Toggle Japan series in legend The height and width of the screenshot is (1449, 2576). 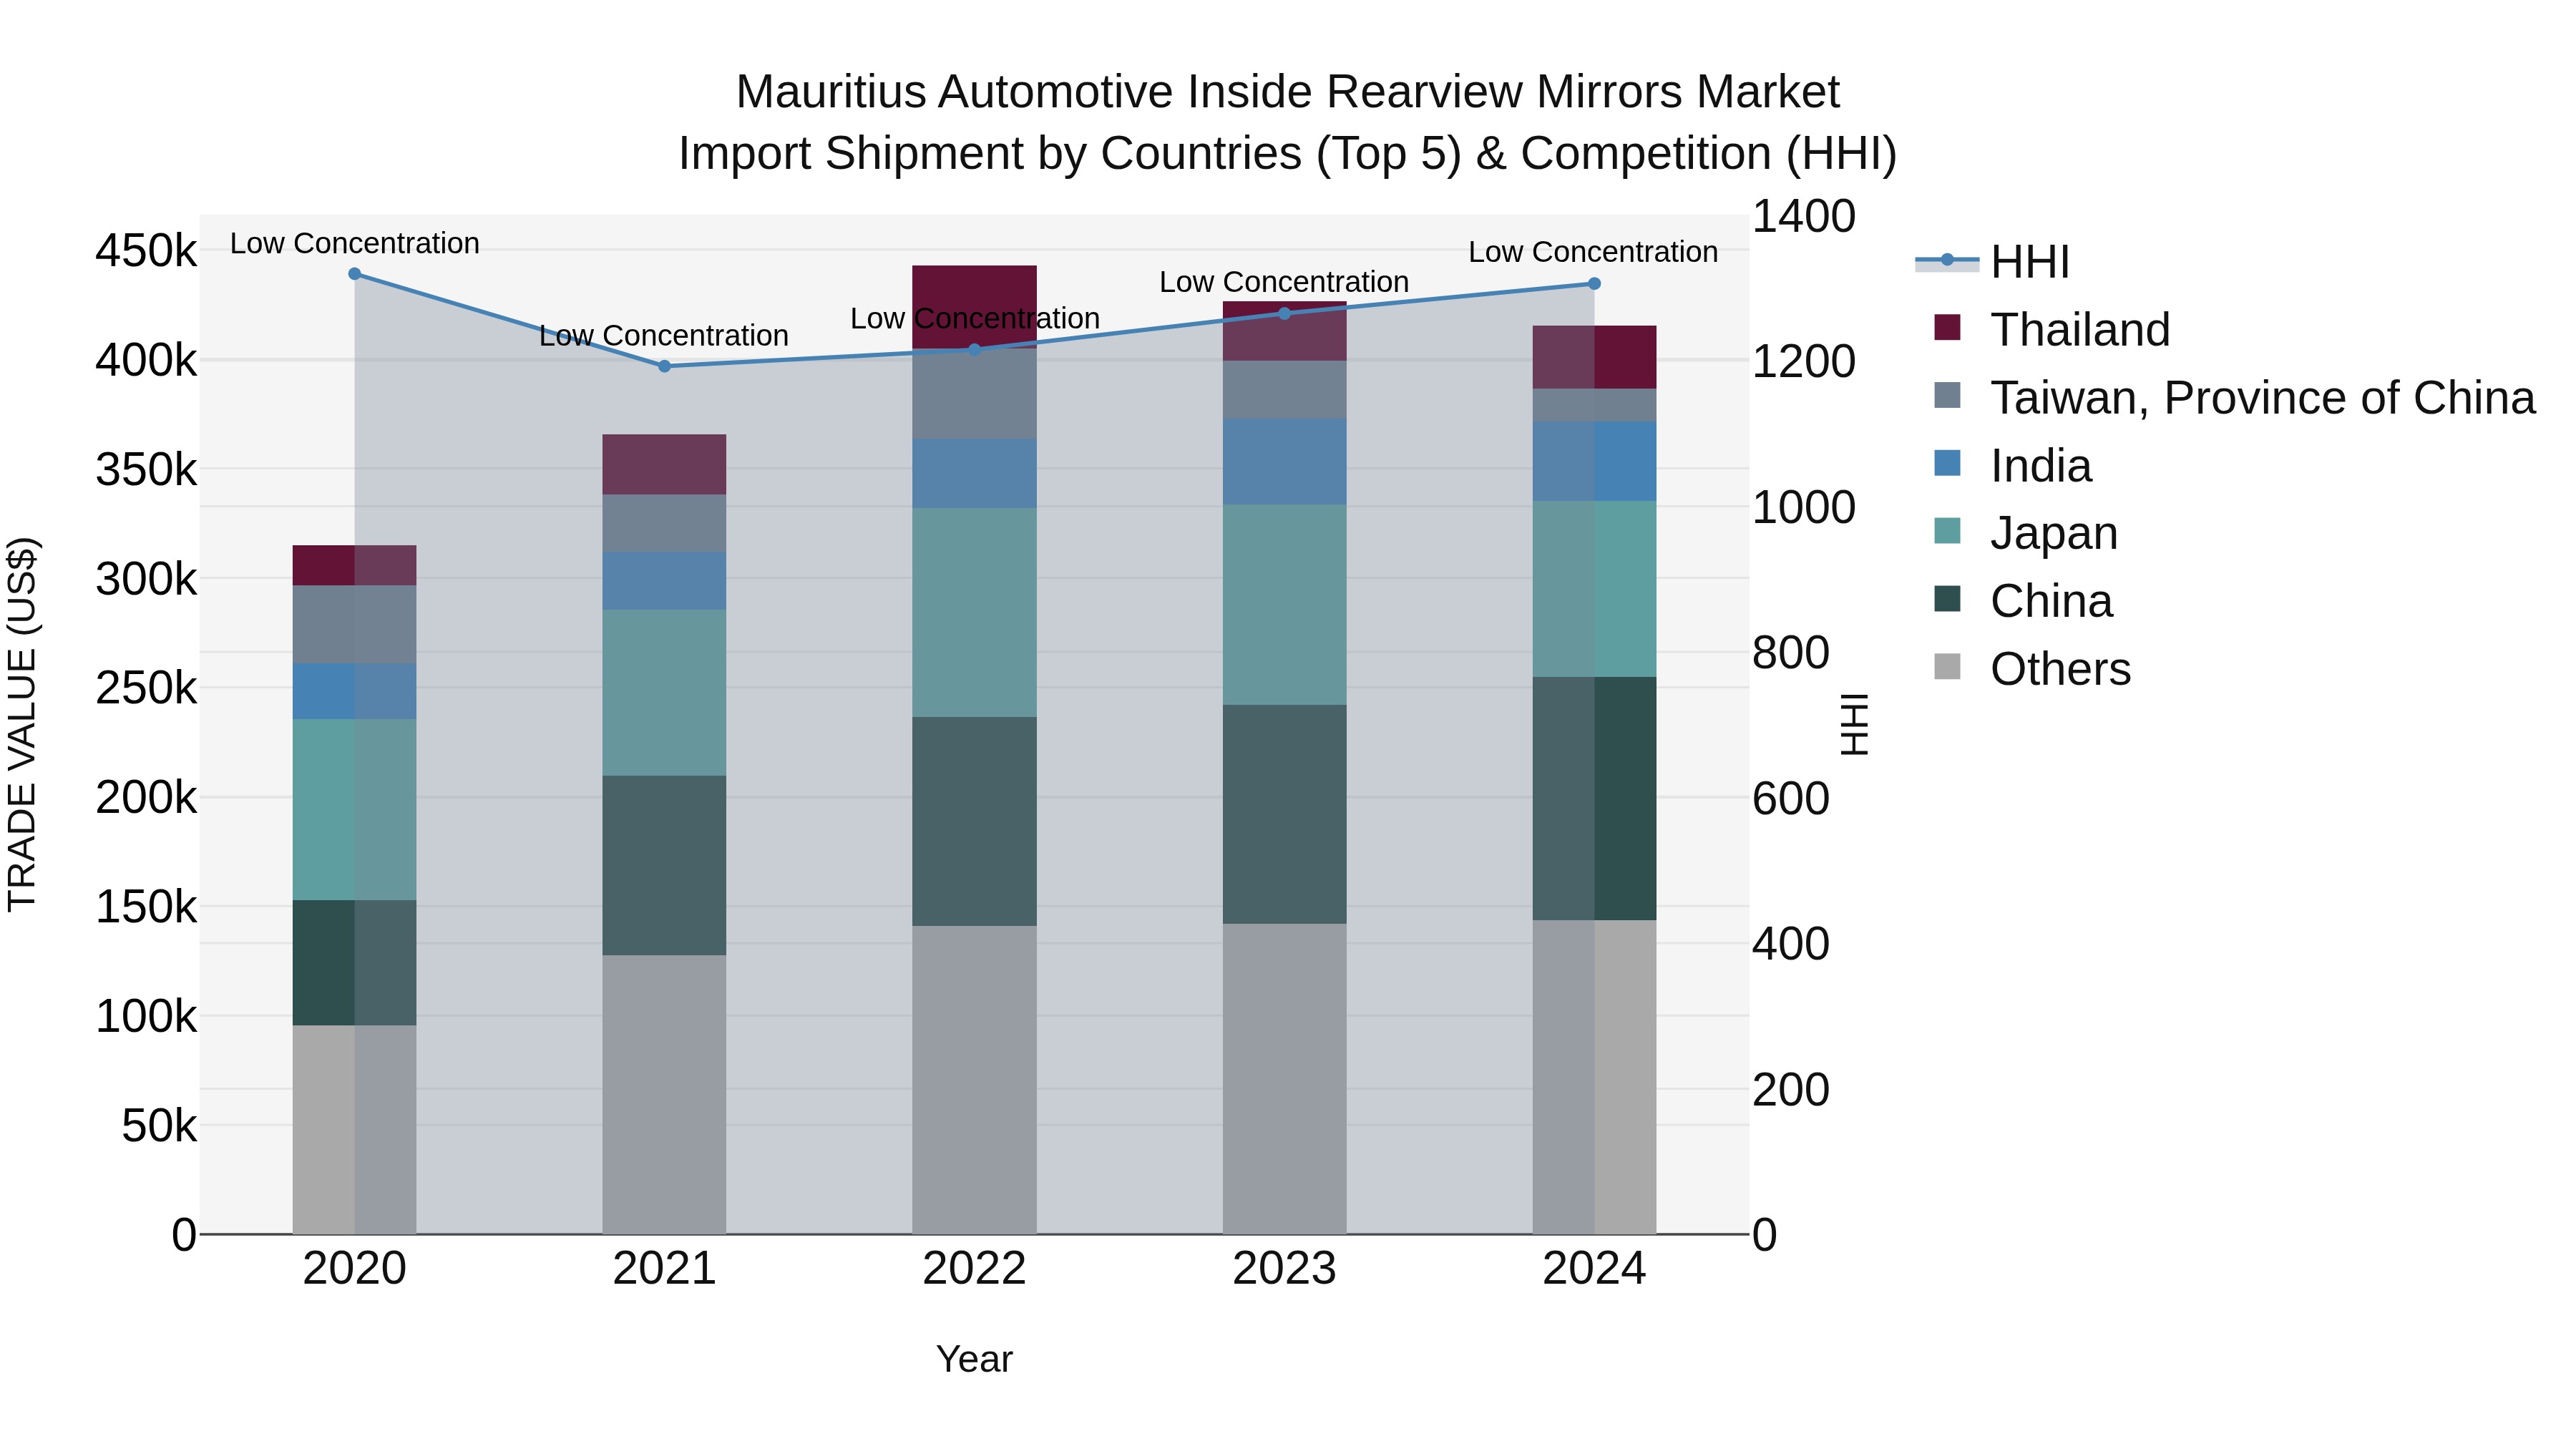[2026, 532]
